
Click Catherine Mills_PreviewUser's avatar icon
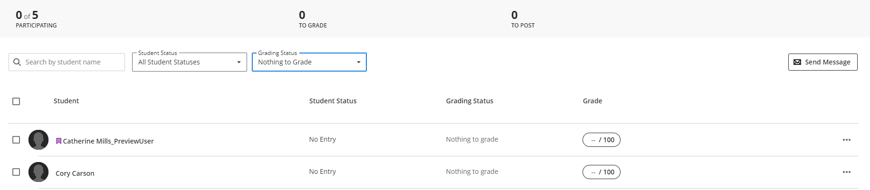(38, 140)
